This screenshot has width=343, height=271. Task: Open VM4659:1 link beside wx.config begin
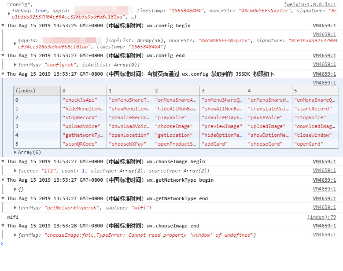(x=324, y=26)
